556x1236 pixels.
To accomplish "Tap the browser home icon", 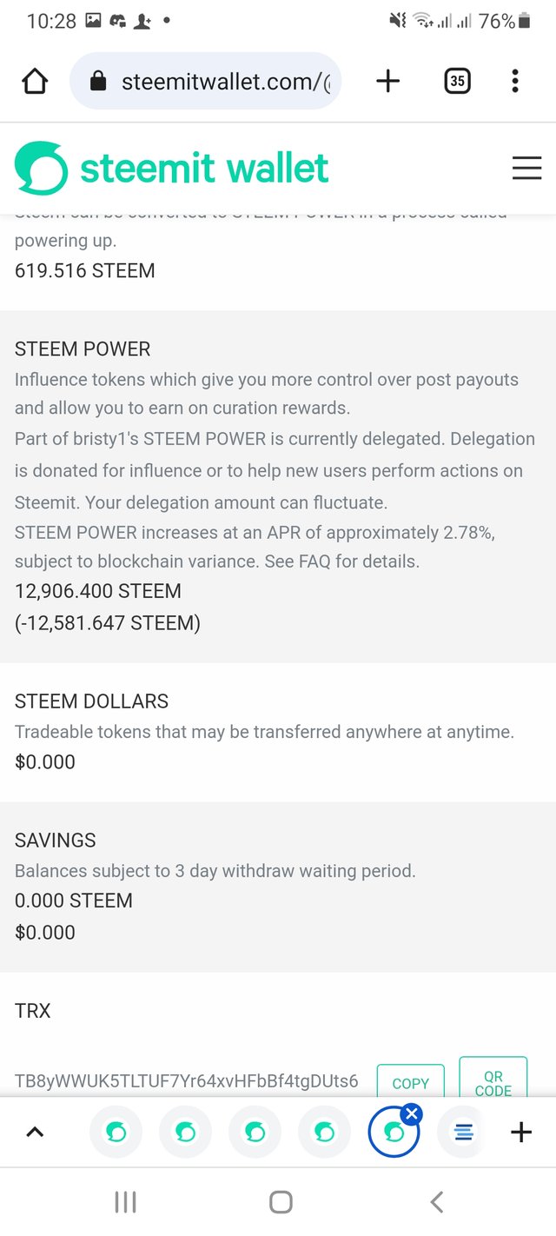I will coord(35,82).
